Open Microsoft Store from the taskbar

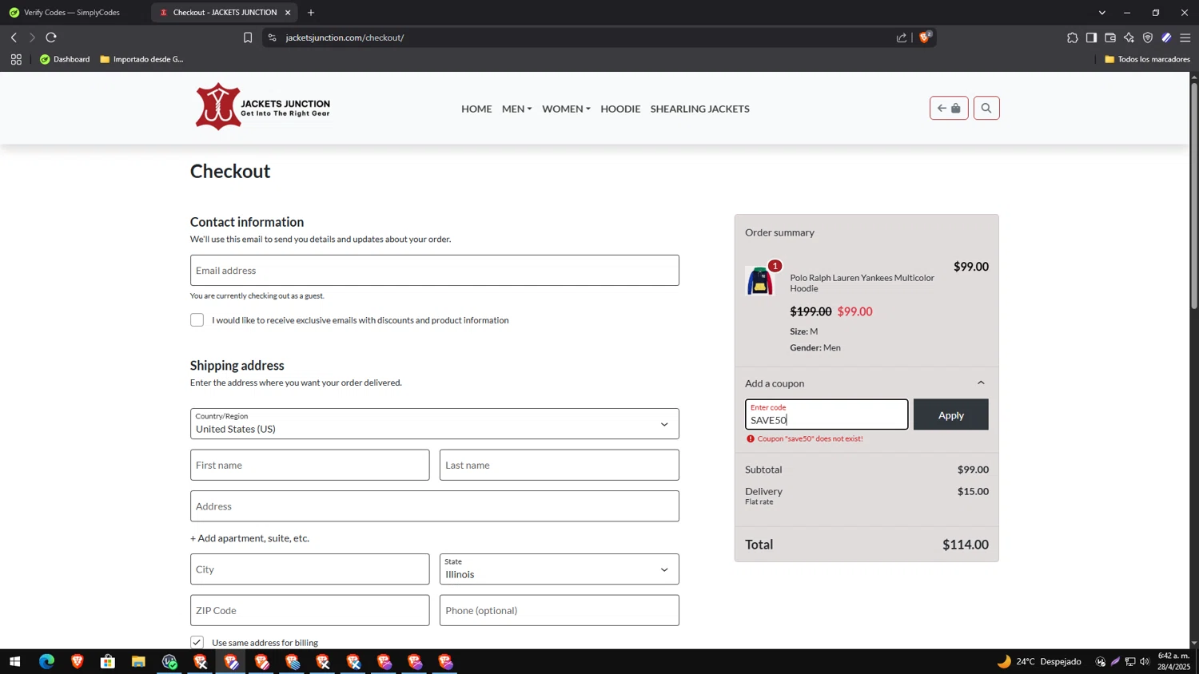tap(108, 661)
